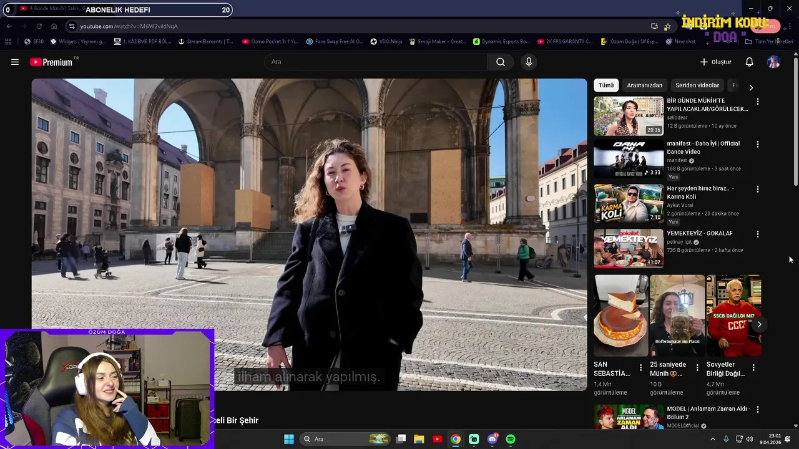Show more filter chips with the arrow
The height and width of the screenshot is (449, 799).
(751, 87)
